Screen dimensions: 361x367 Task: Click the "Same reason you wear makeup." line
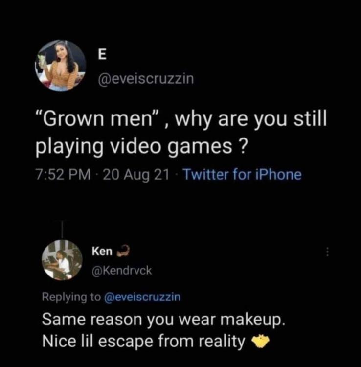(x=163, y=321)
